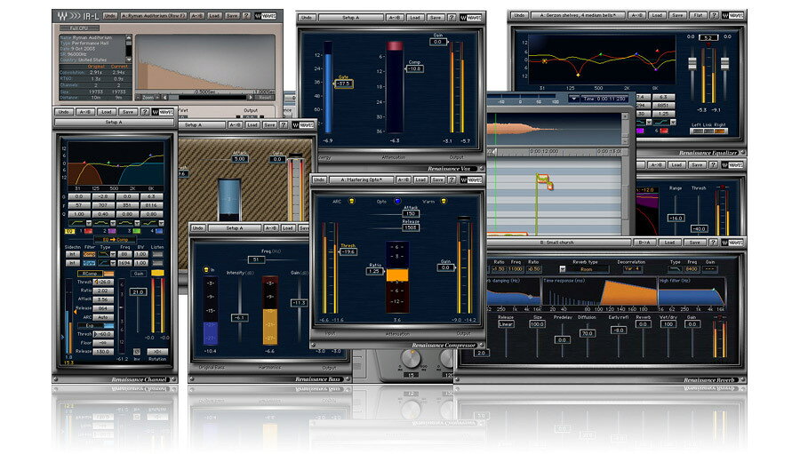Image resolution: width=800 pixels, height=454 pixels.
Task: Toggle the In light in Renaissance Bass
Action: pos(206,269)
